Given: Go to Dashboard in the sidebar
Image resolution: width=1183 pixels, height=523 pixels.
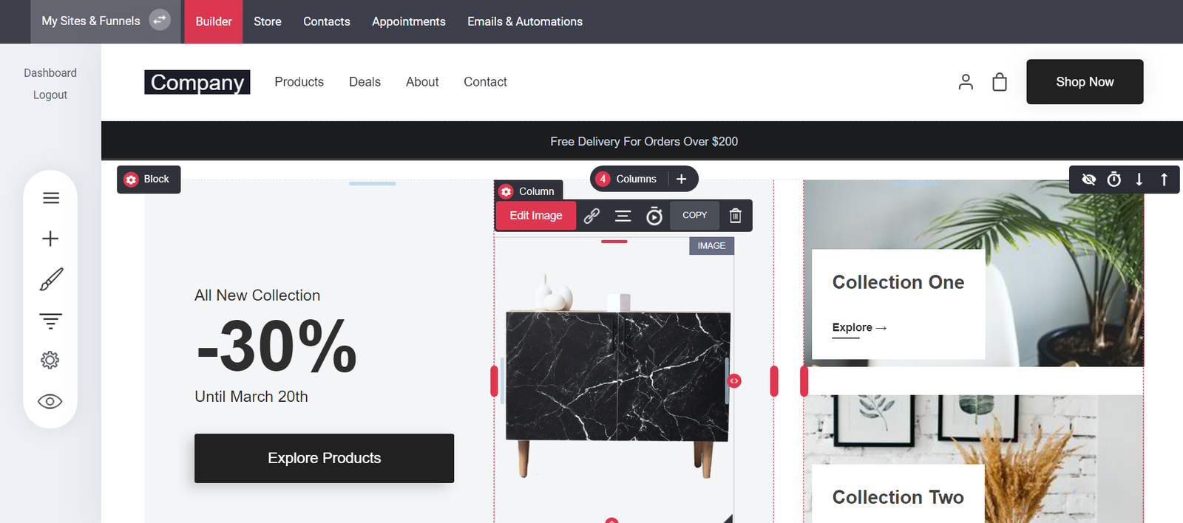Looking at the screenshot, I should point(50,72).
